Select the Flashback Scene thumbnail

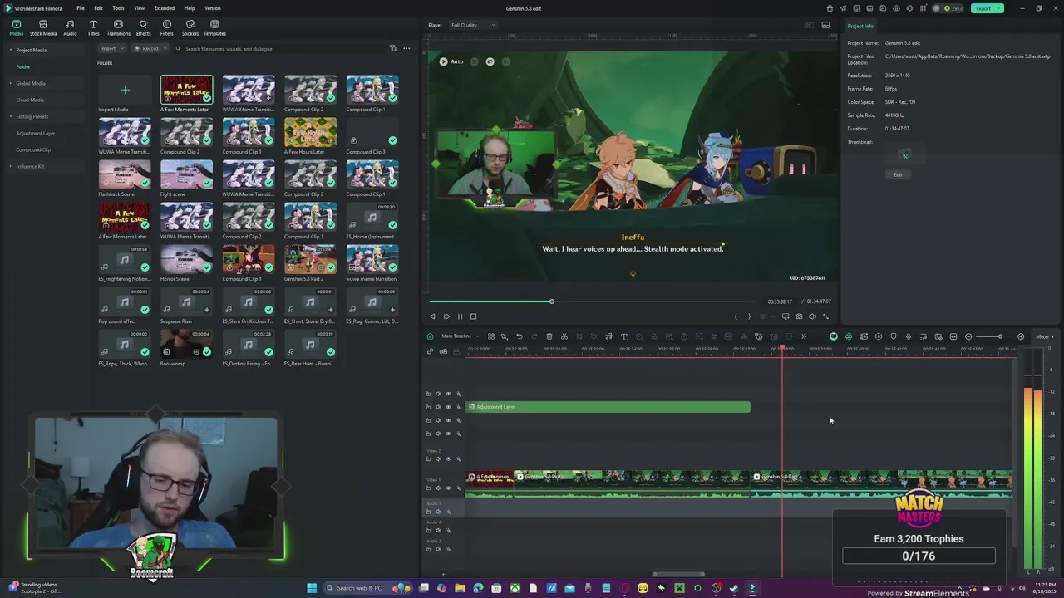tap(125, 174)
